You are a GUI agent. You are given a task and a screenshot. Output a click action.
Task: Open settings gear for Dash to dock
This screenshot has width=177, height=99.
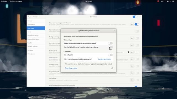pyautogui.click(x=132, y=52)
